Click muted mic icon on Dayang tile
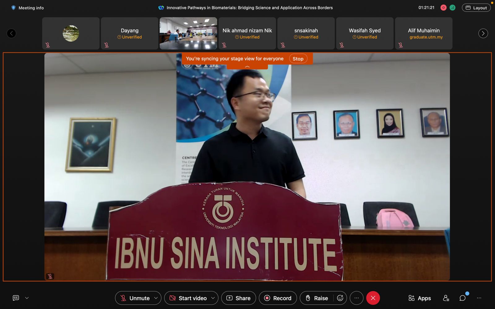This screenshot has height=309, width=495. [x=106, y=45]
